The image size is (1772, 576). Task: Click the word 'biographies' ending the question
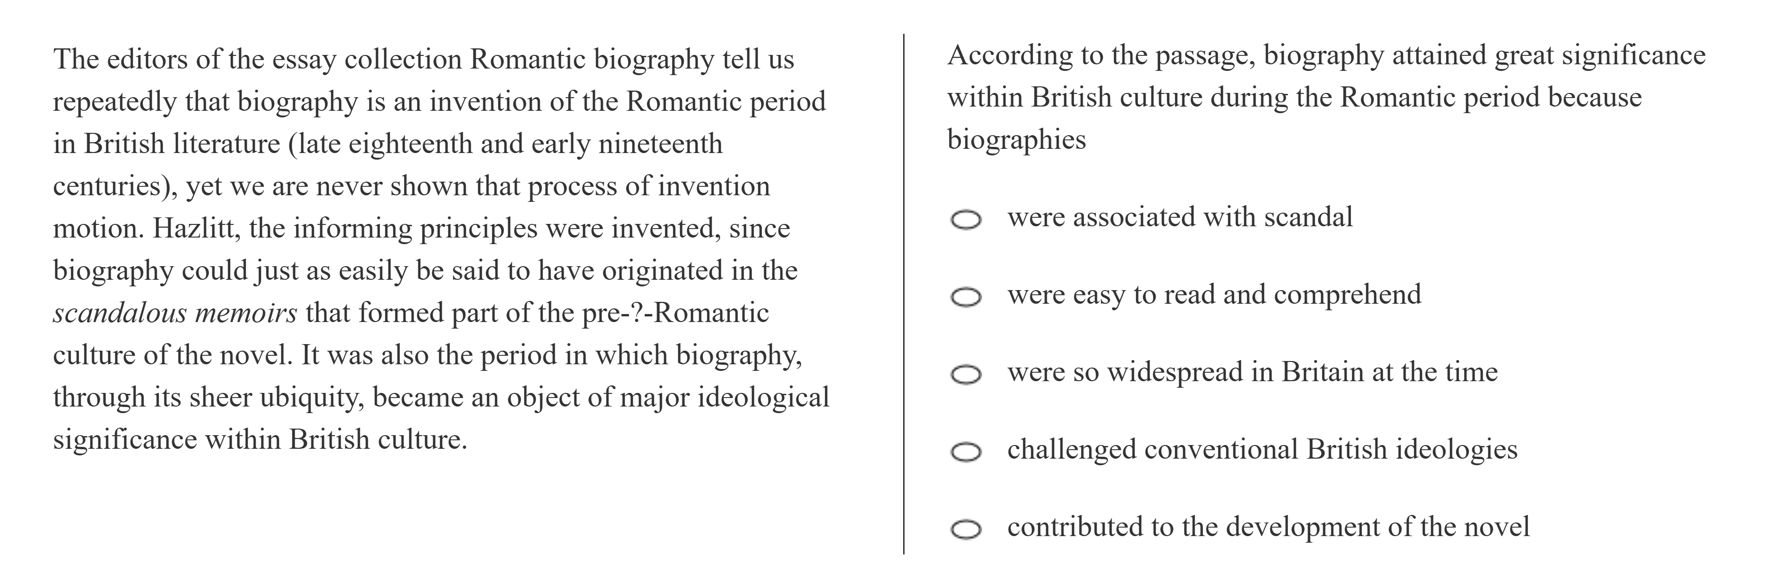1016,139
